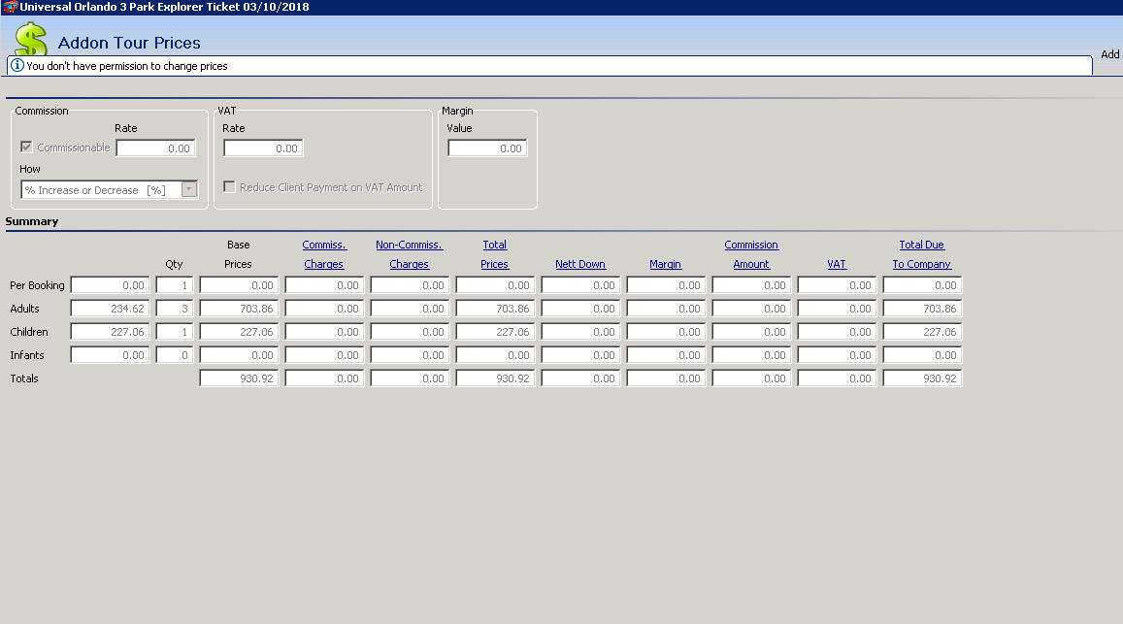Click the Infants Qty field showing 0

174,355
